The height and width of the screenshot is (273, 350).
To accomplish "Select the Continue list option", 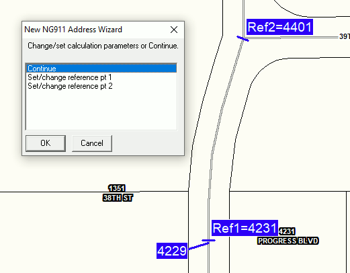I will click(x=101, y=69).
